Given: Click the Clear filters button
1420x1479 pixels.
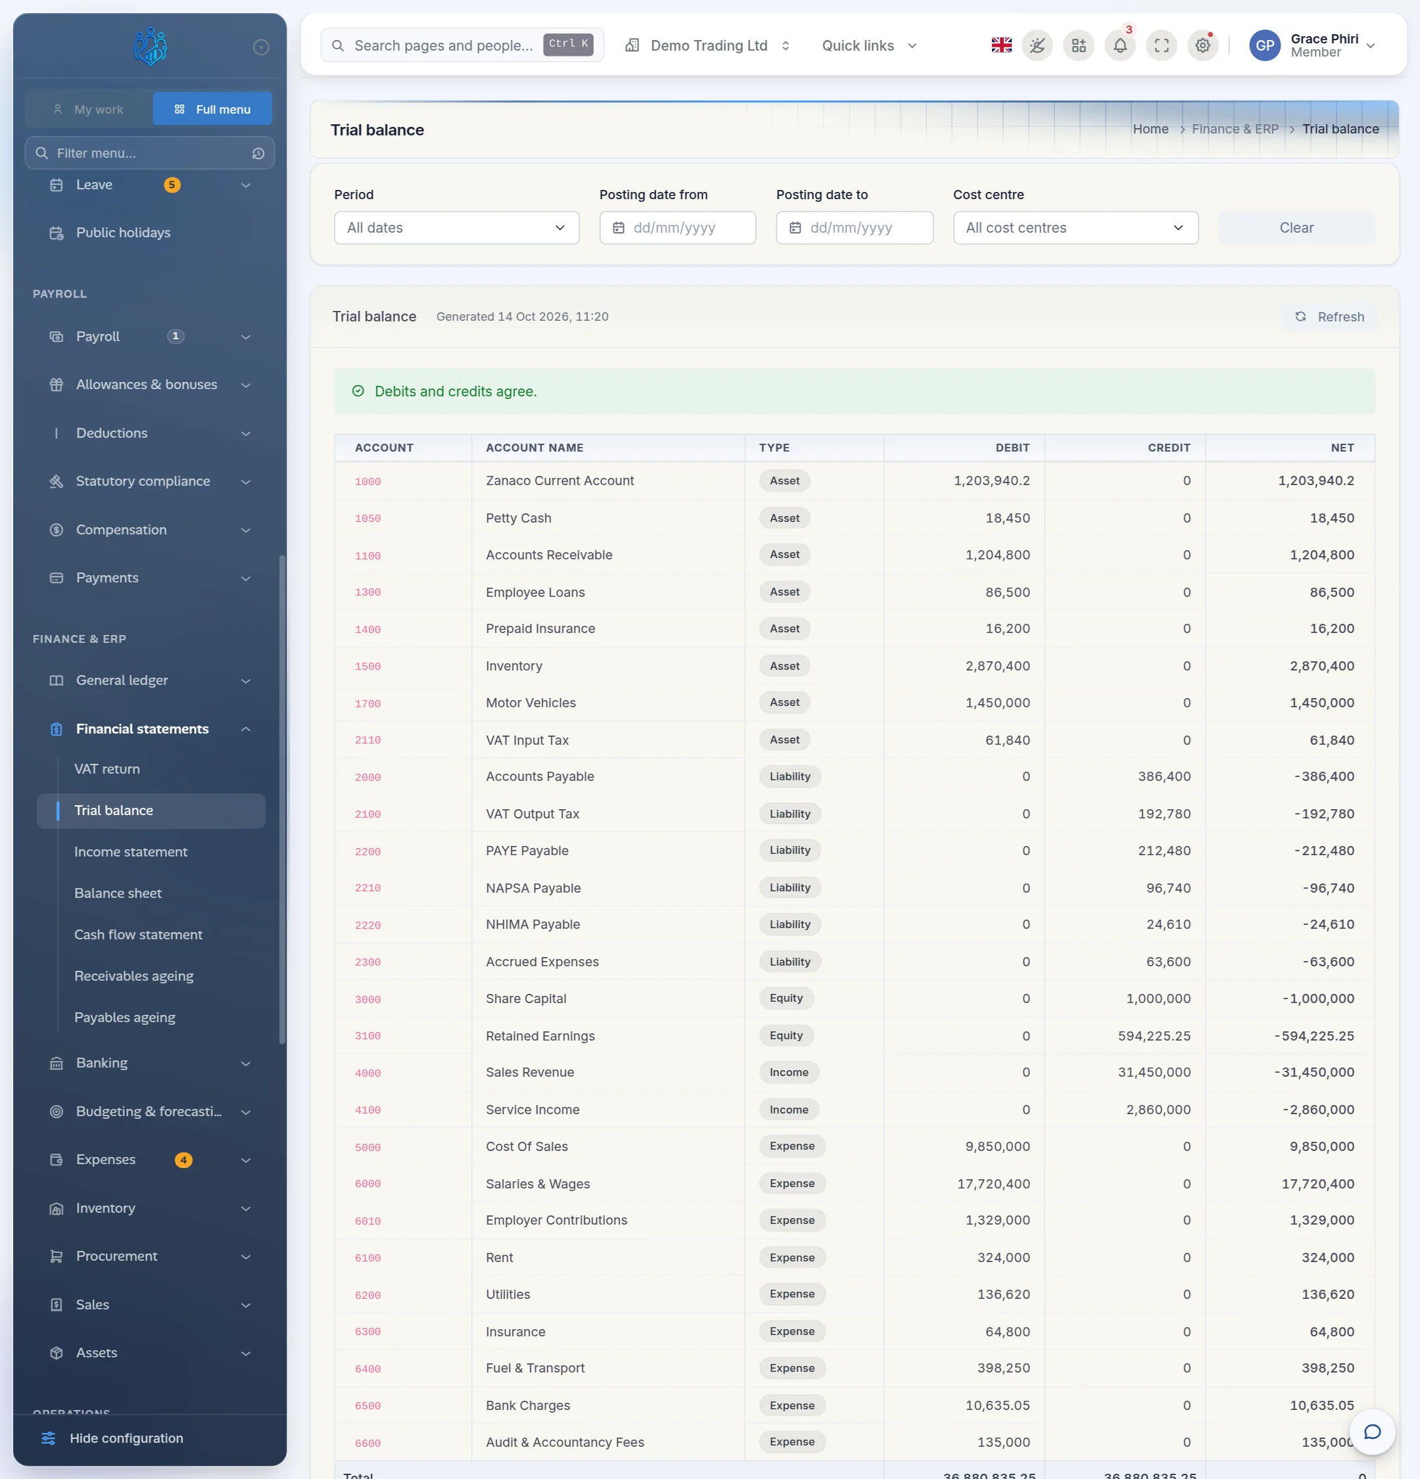Looking at the screenshot, I should [x=1296, y=228].
